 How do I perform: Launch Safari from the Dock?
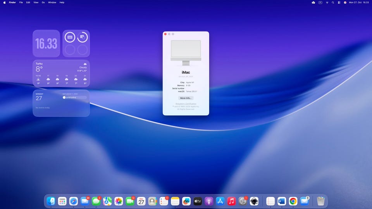(74, 201)
